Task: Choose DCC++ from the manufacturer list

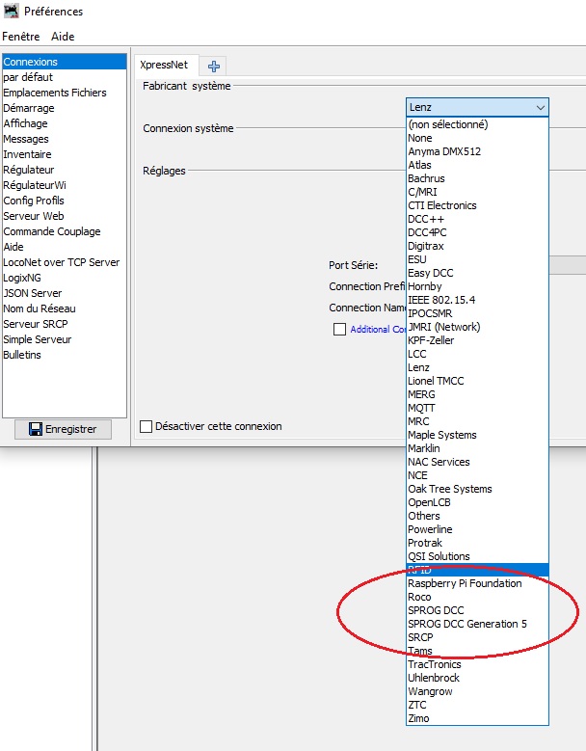Action: (477, 219)
